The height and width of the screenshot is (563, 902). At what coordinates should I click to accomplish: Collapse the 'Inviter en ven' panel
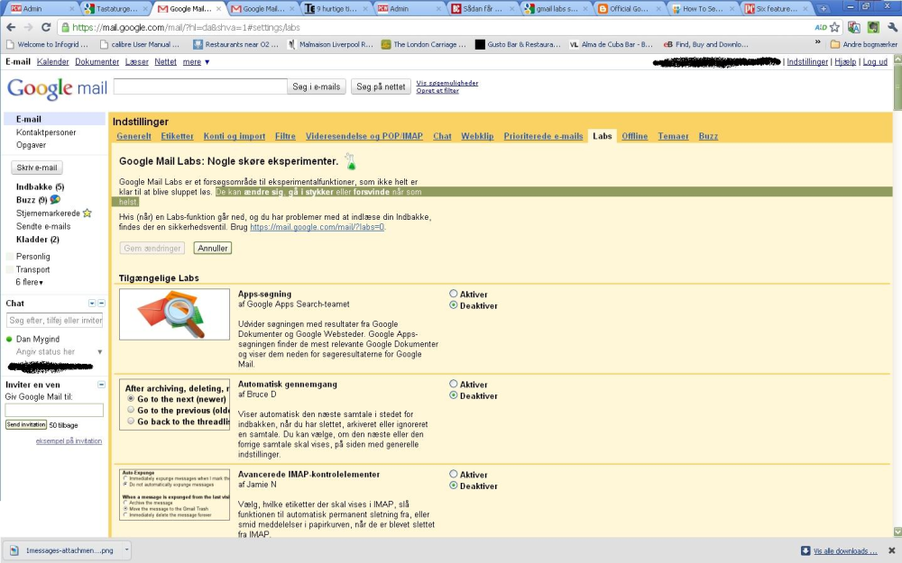pyautogui.click(x=101, y=385)
